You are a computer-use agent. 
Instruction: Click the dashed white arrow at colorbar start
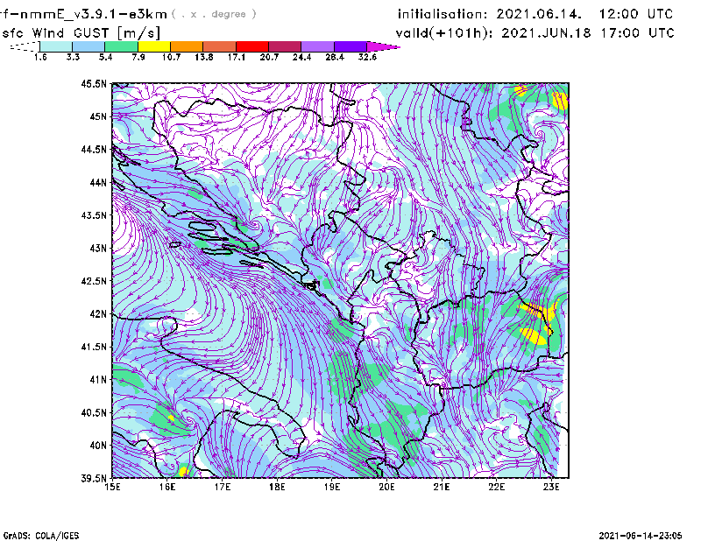pos(25,46)
